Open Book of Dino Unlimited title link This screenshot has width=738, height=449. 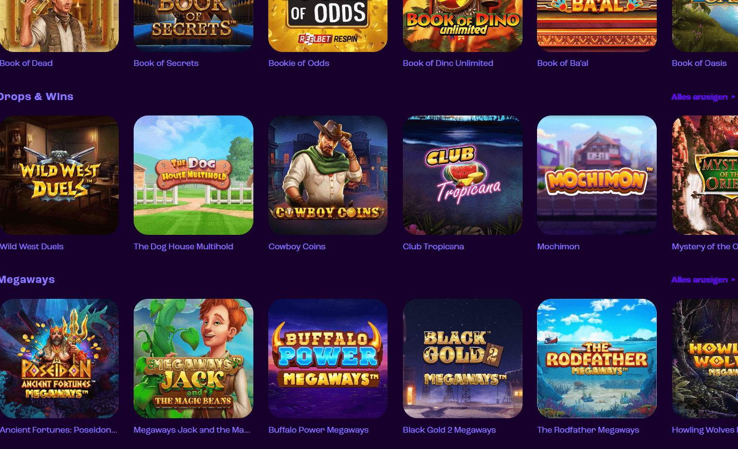[448, 63]
